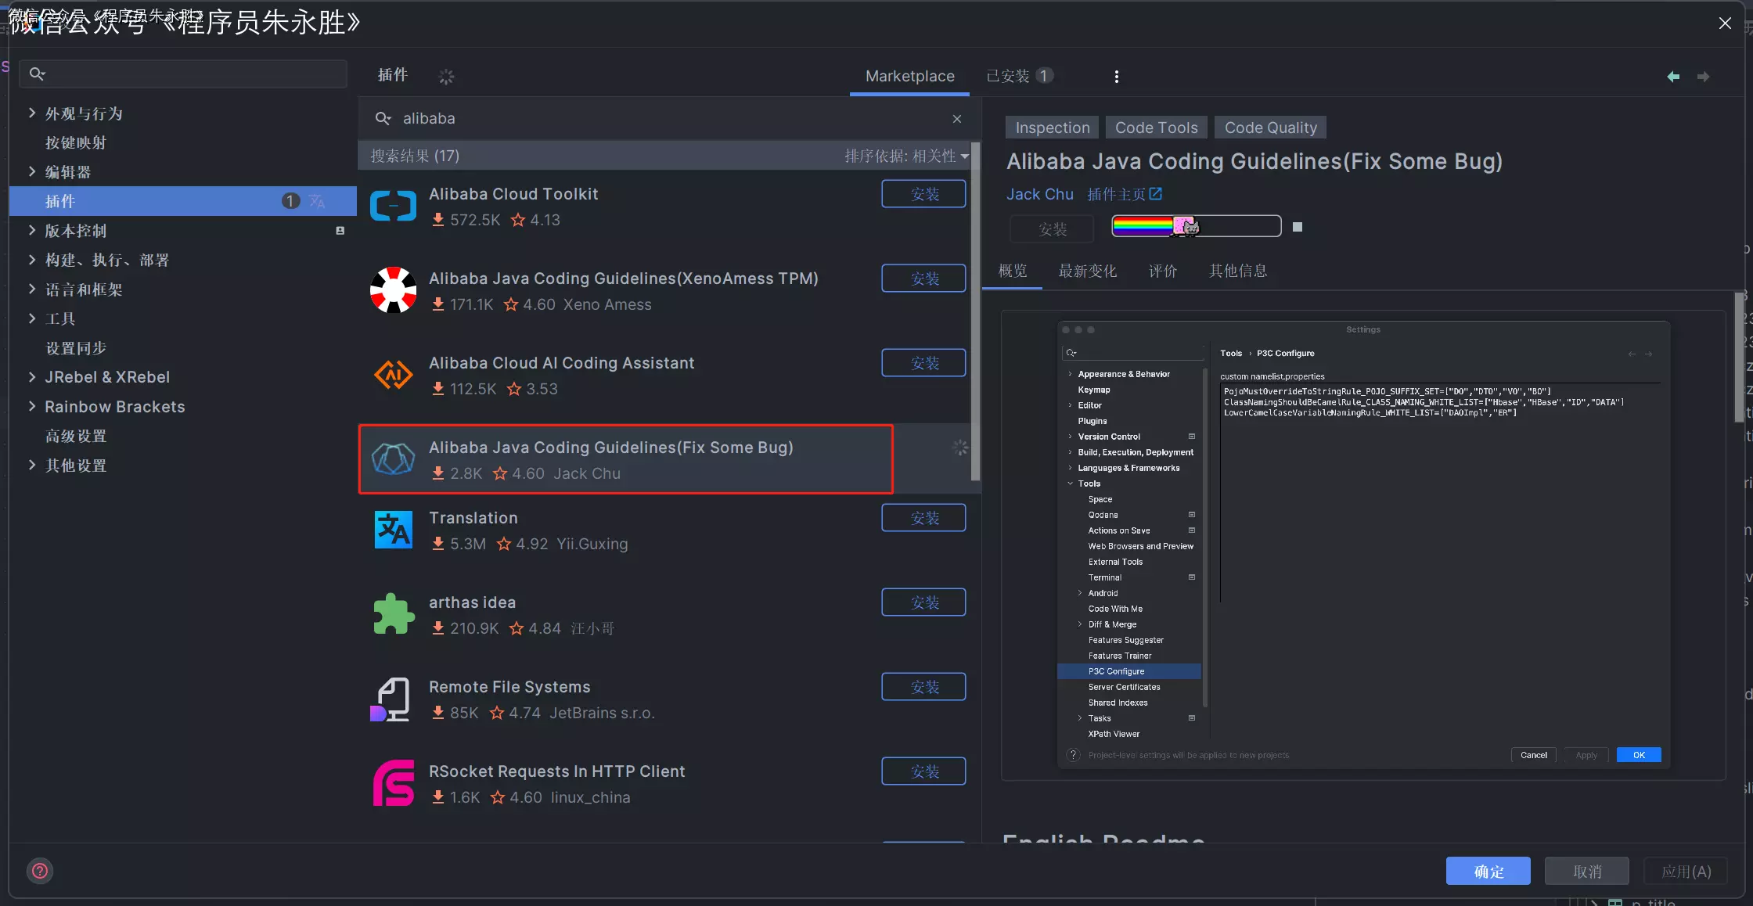Open Jack Chu vendor link
Viewport: 1753px width, 906px height.
(1039, 194)
